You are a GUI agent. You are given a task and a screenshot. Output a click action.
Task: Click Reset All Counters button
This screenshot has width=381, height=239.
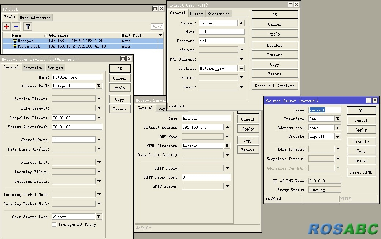pos(275,86)
